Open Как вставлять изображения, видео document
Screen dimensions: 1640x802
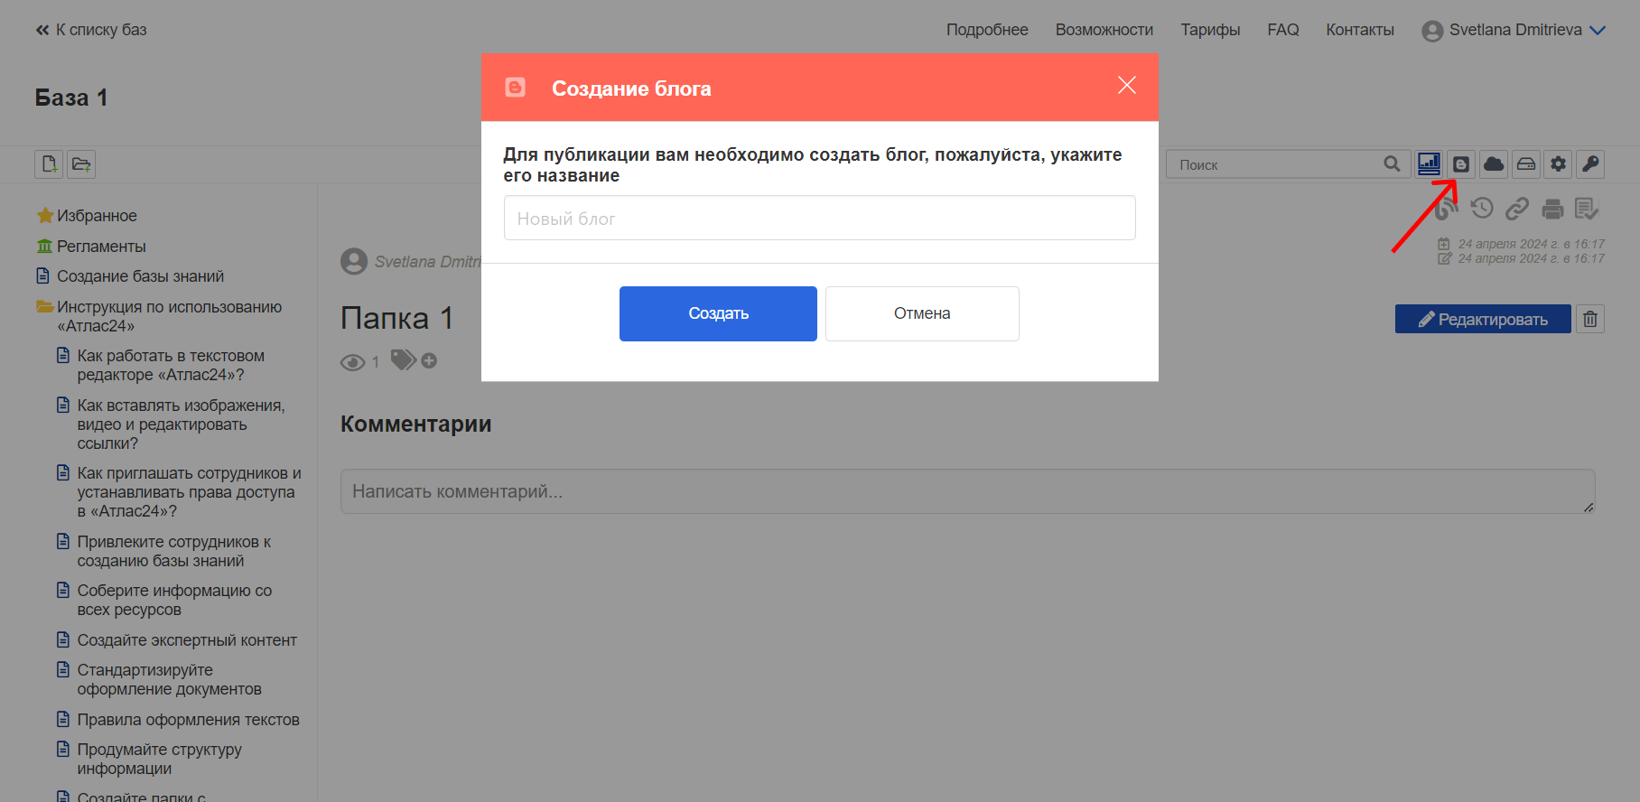(181, 424)
